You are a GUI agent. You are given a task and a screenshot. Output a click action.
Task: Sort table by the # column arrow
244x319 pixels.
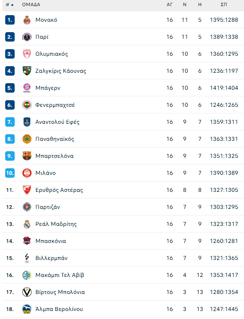pyautogui.click(x=12, y=5)
